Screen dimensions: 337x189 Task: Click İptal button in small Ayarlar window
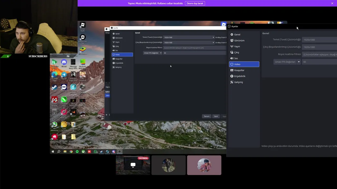click(x=216, y=116)
